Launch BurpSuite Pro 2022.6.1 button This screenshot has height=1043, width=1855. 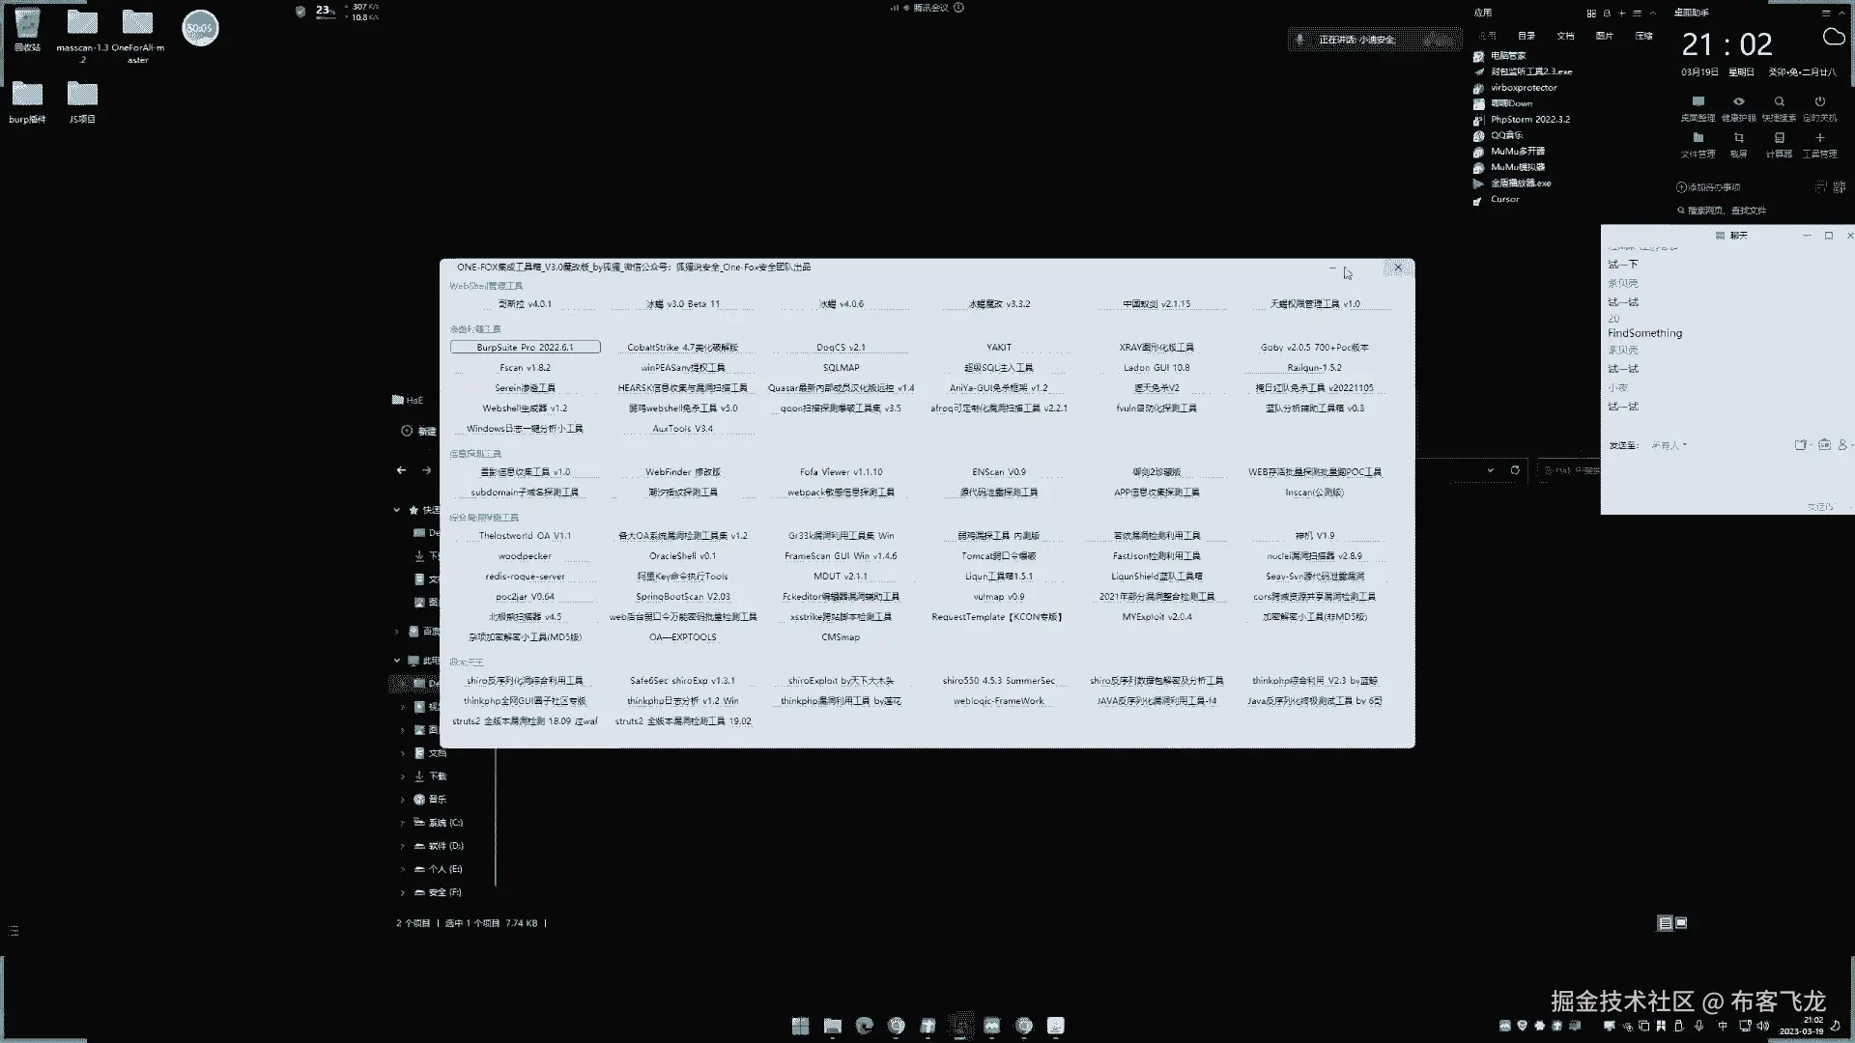point(525,347)
